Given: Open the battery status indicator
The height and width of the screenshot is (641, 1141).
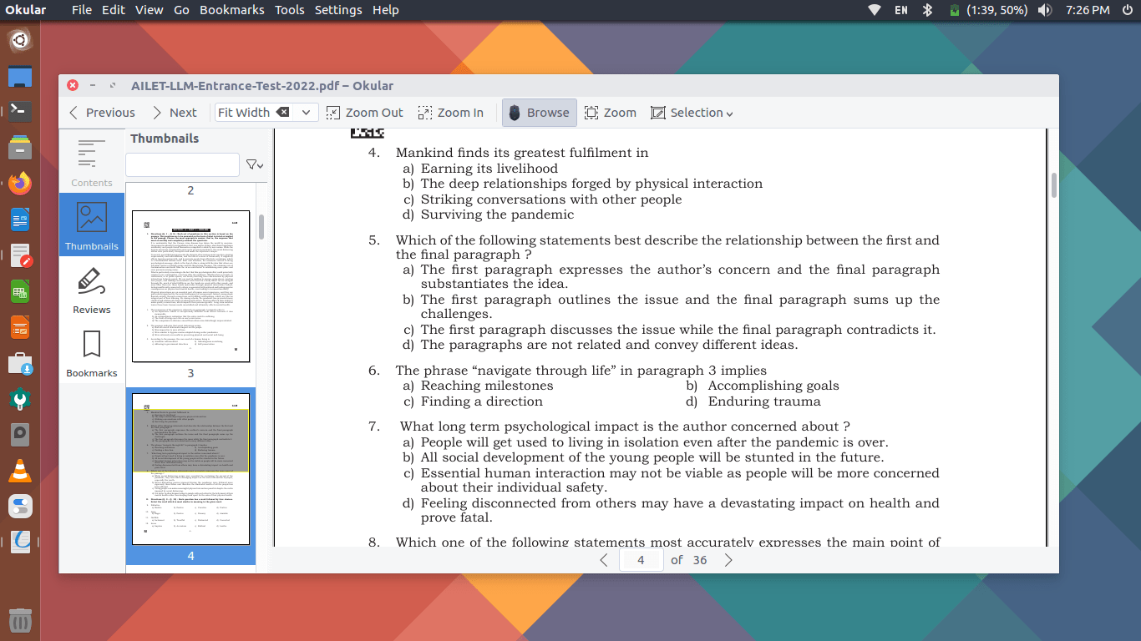Looking at the screenshot, I should pos(987,10).
